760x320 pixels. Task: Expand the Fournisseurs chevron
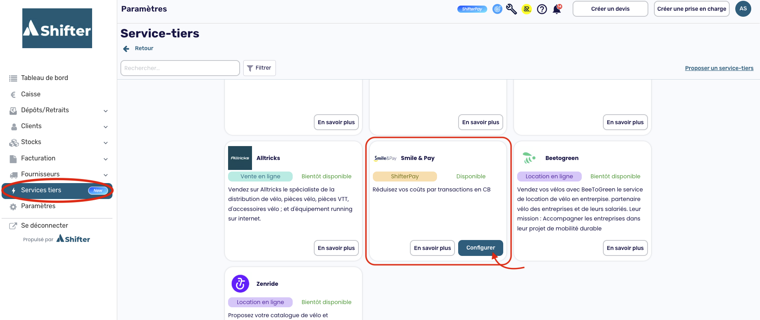click(106, 175)
